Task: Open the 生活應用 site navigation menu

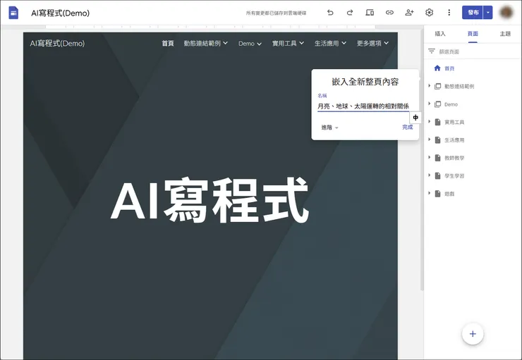Action: [x=330, y=43]
